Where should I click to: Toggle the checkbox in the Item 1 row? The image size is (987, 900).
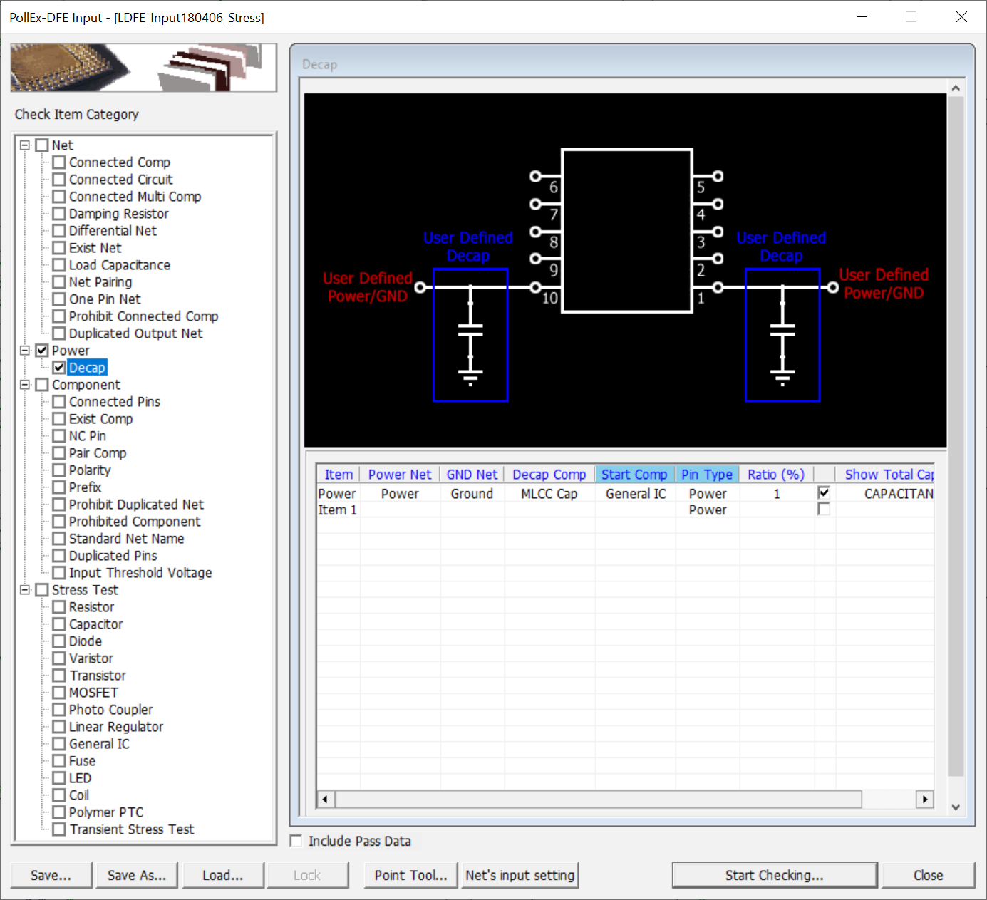tap(824, 510)
